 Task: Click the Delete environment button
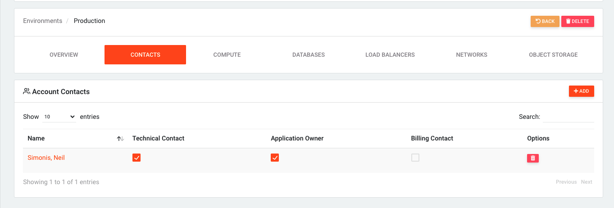tap(578, 21)
